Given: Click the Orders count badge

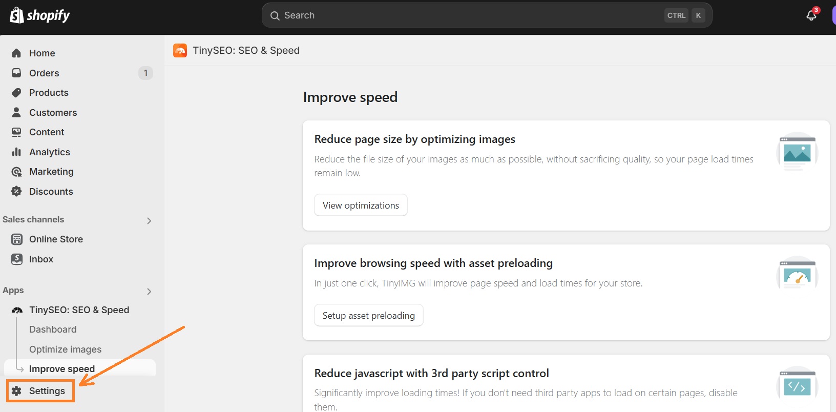Looking at the screenshot, I should 145,73.
